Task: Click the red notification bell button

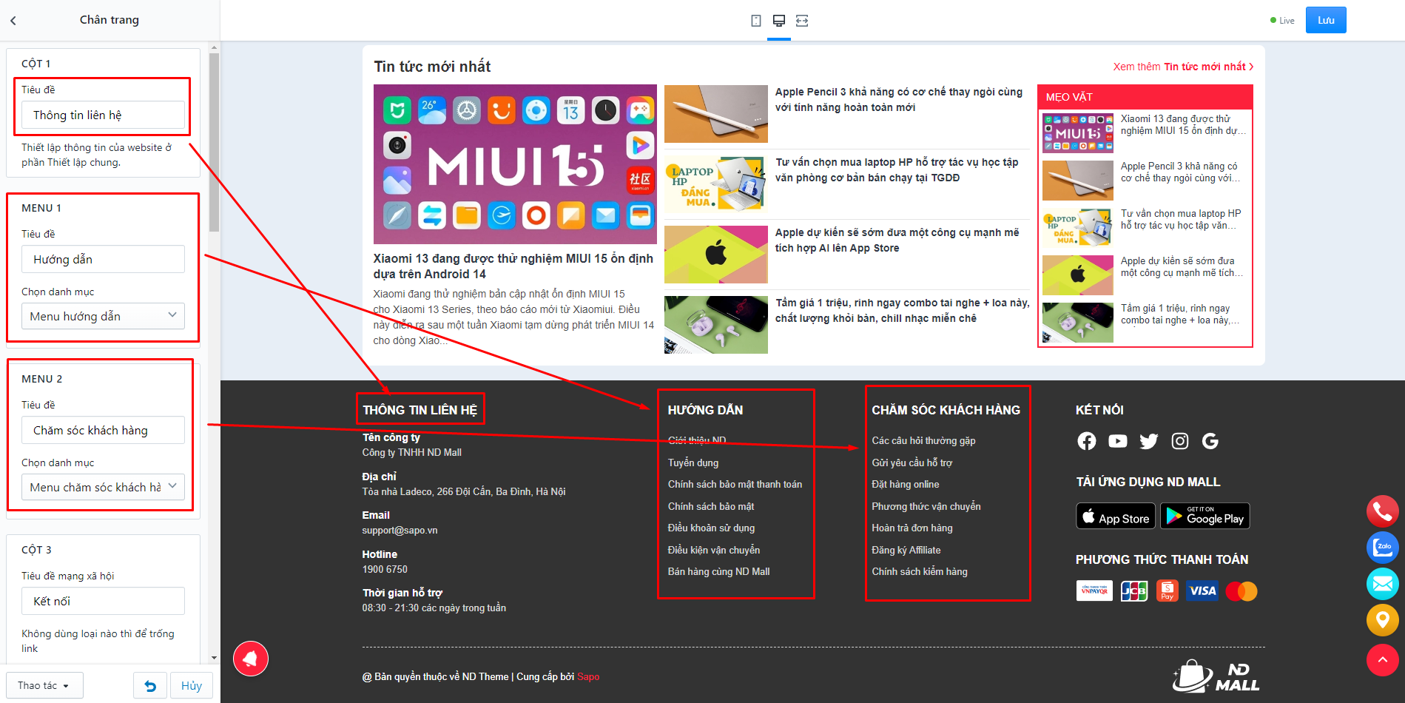Action: [x=251, y=659]
